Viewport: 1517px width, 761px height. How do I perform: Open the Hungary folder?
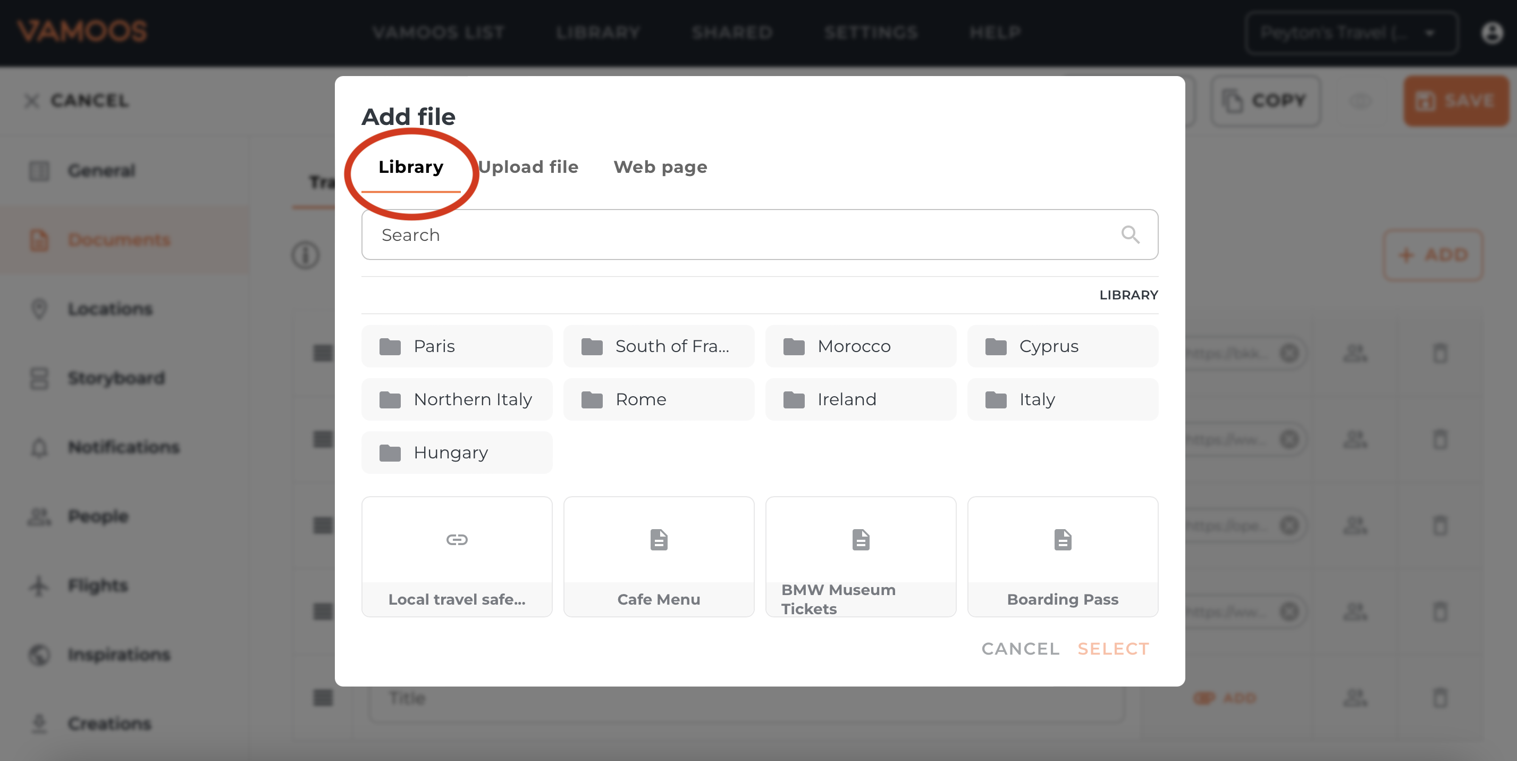coord(457,453)
